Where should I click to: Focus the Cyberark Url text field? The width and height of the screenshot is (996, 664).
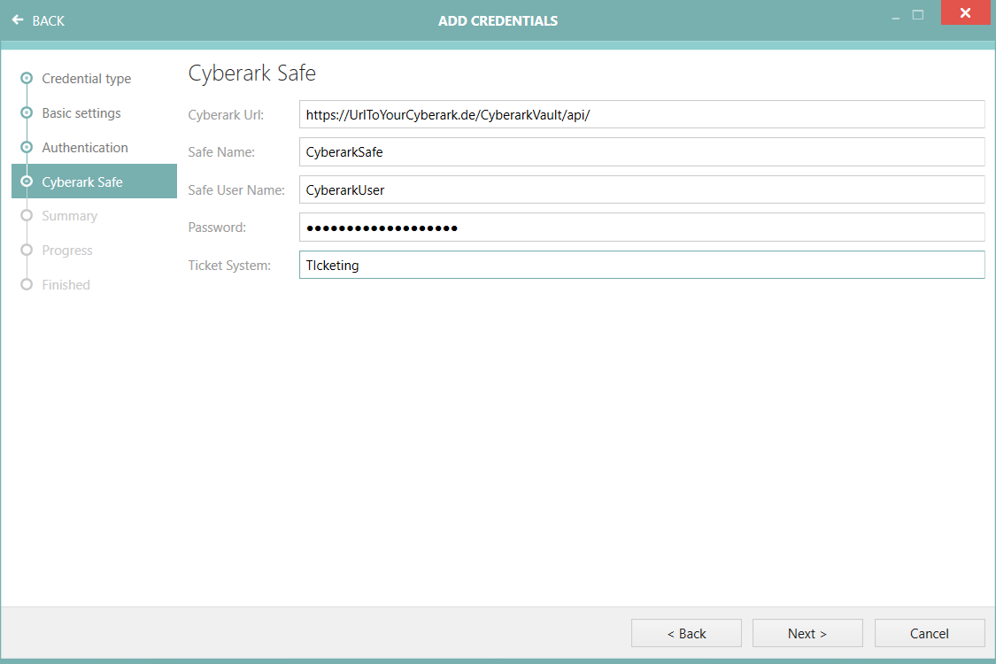641,114
